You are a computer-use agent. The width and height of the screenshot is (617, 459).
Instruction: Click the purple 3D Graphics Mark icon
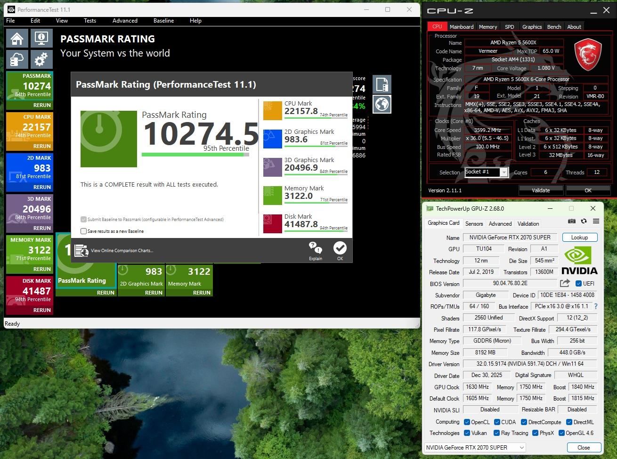click(272, 167)
